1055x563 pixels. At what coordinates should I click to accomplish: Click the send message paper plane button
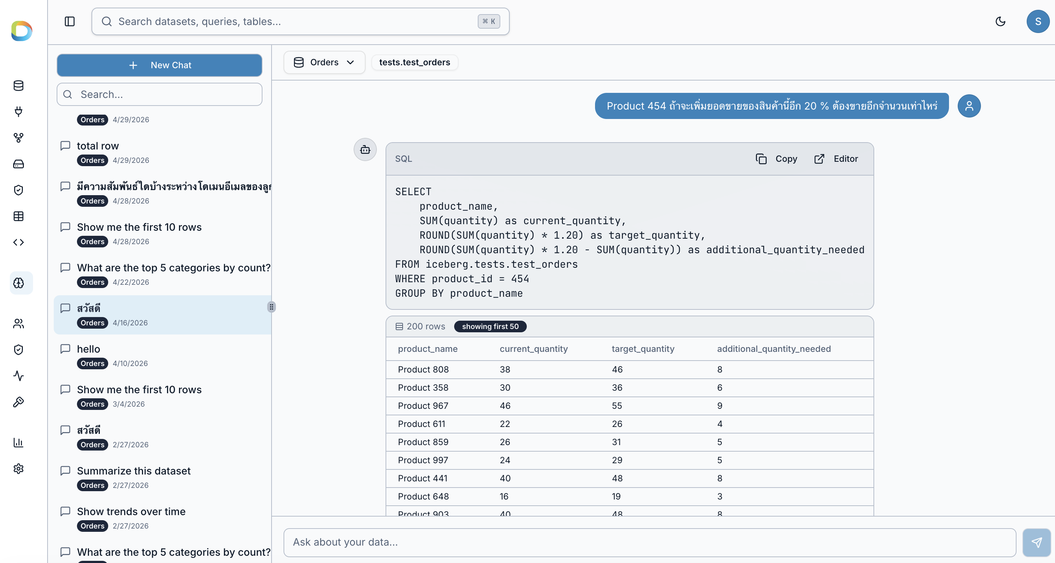(1036, 543)
